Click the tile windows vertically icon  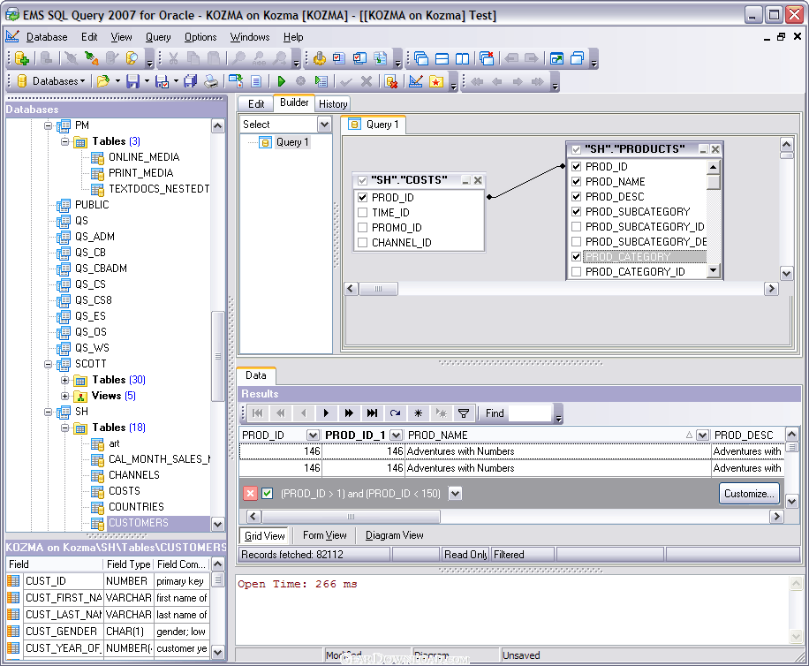(462, 58)
